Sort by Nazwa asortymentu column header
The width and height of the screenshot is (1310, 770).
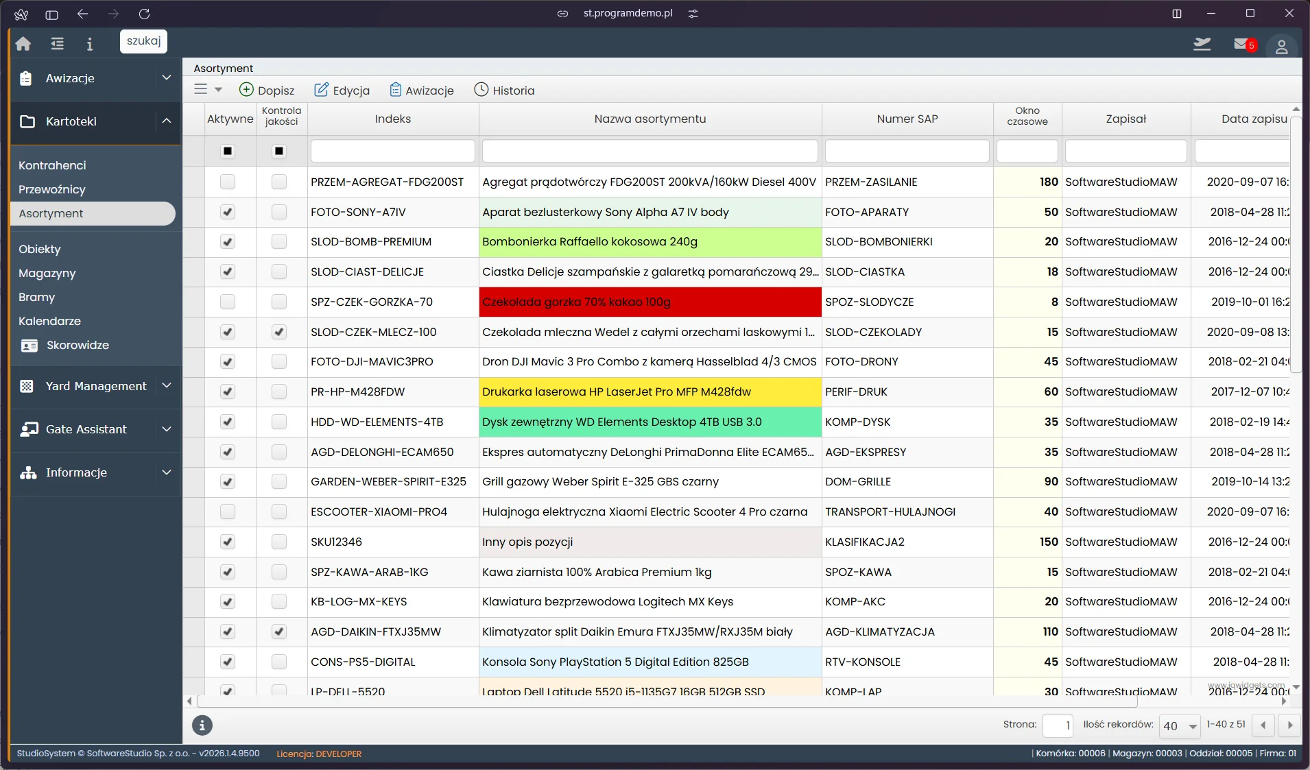(650, 119)
